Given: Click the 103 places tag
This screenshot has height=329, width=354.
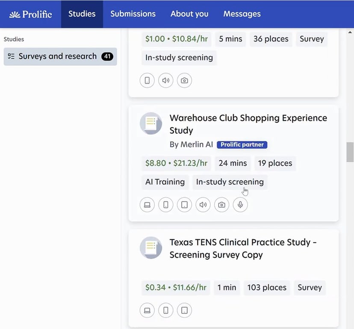Looking at the screenshot, I should (267, 287).
